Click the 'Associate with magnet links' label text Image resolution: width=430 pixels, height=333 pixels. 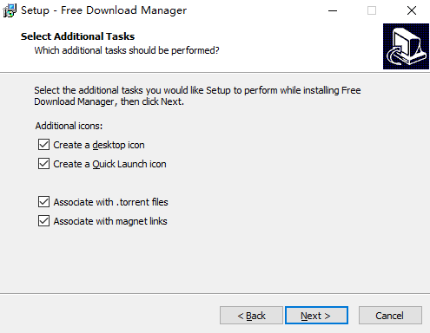[x=110, y=221]
